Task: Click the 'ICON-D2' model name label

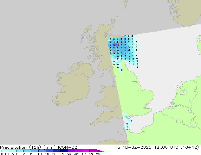Action: click(68, 147)
